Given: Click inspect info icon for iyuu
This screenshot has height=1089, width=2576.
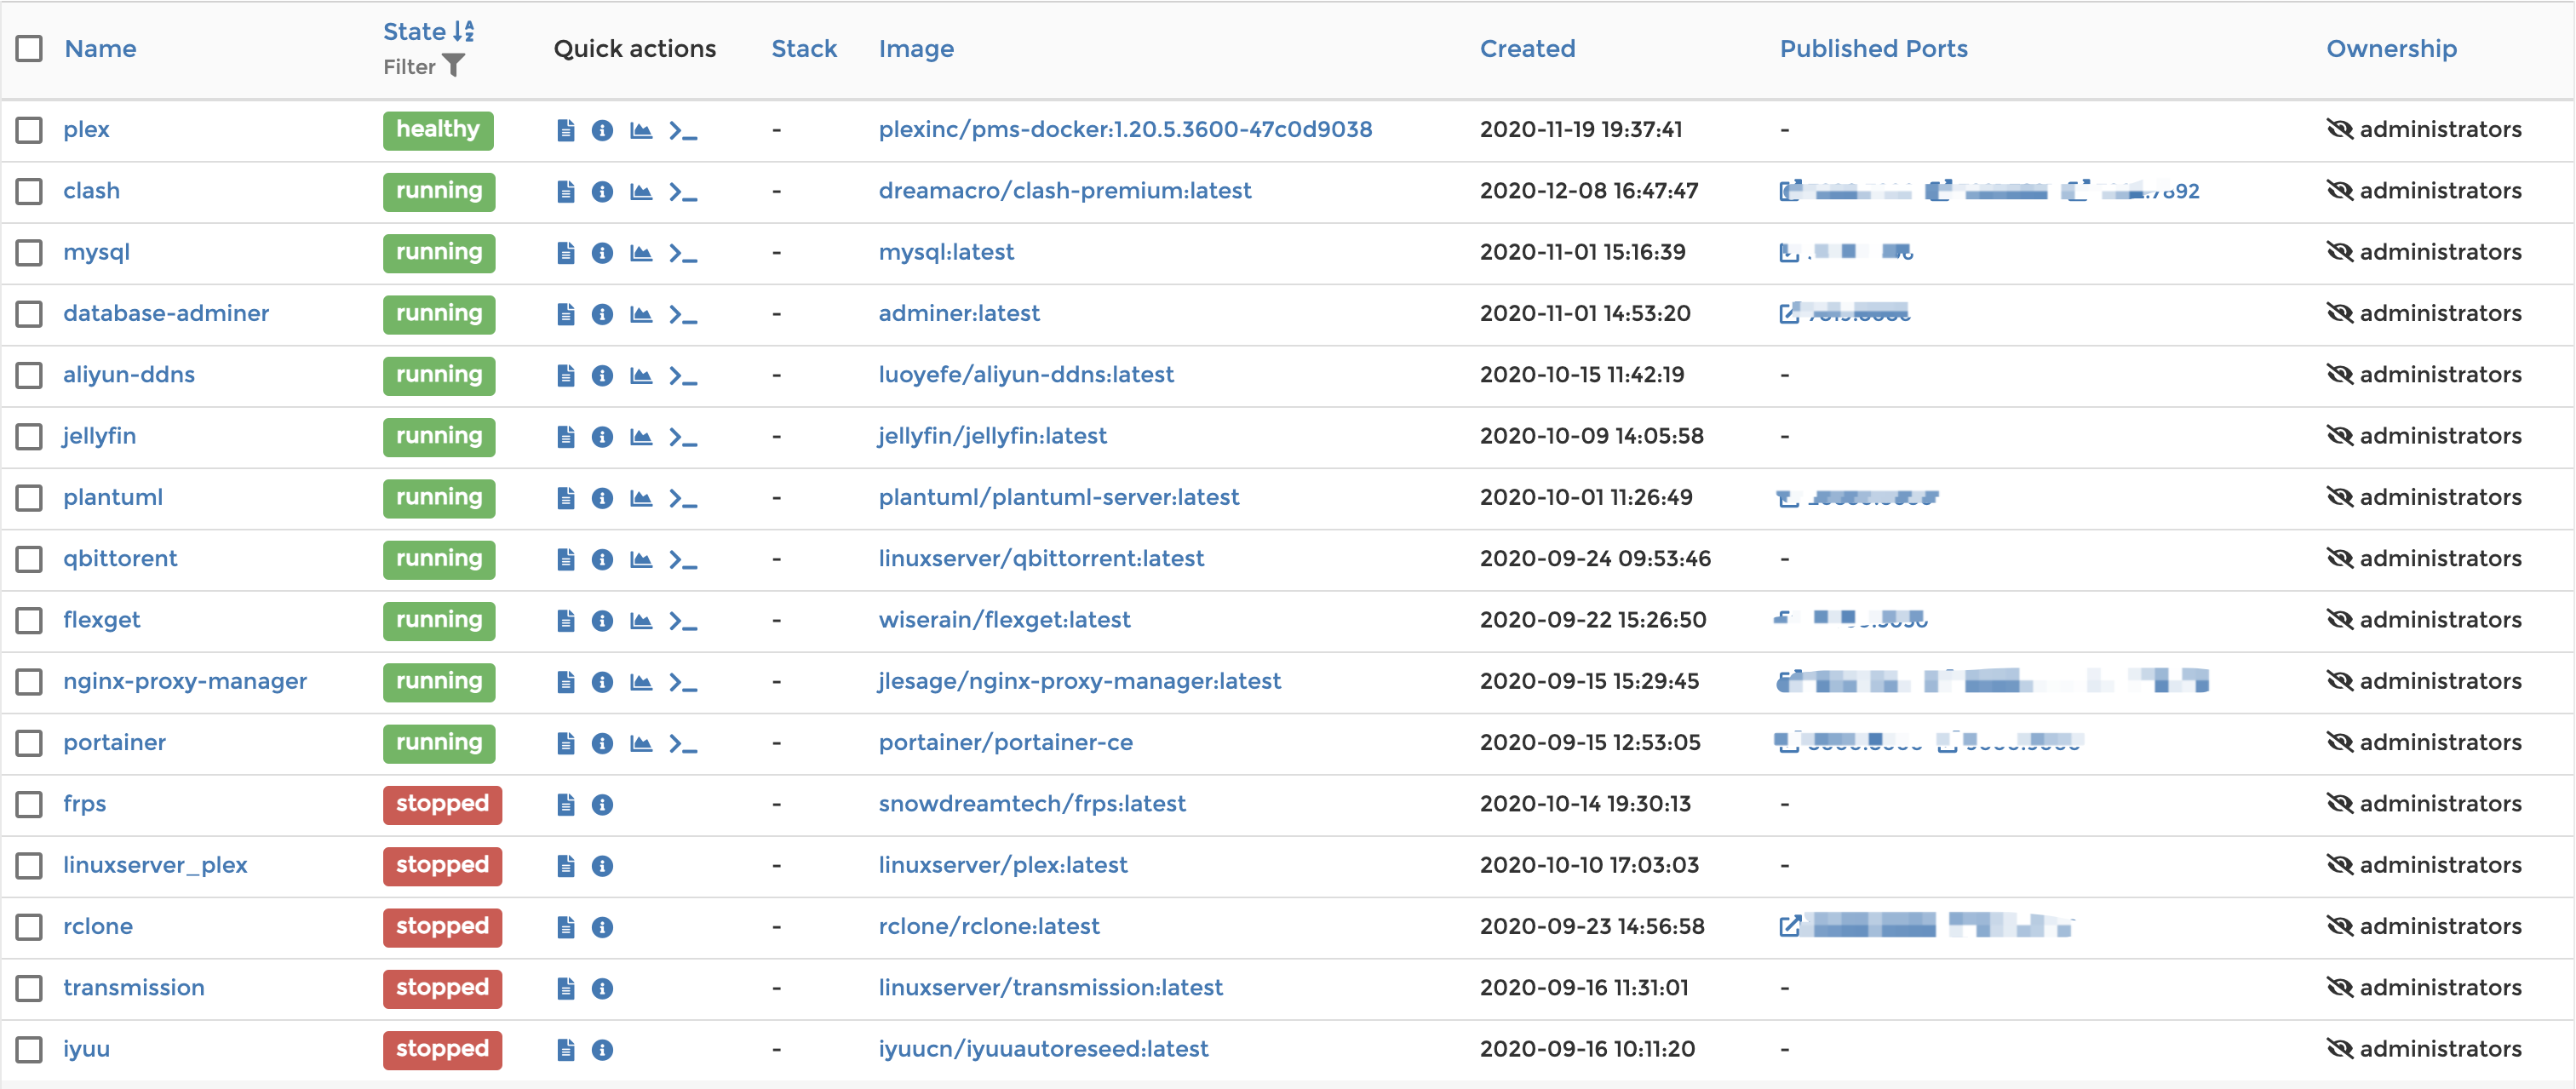Looking at the screenshot, I should pos(602,1049).
